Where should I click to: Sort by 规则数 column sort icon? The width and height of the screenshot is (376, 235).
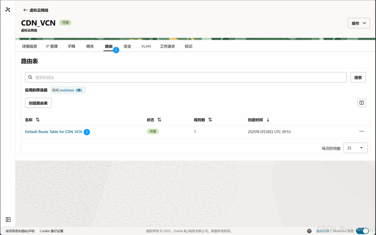pos(210,120)
